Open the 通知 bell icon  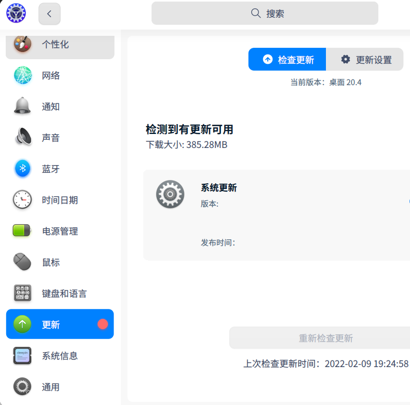tap(22, 106)
